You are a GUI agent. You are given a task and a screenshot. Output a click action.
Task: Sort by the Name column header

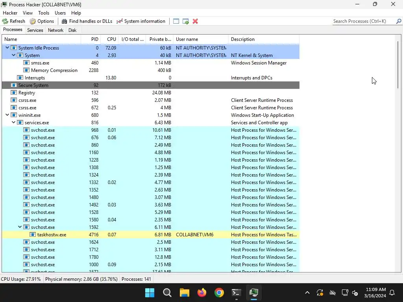pos(41,39)
